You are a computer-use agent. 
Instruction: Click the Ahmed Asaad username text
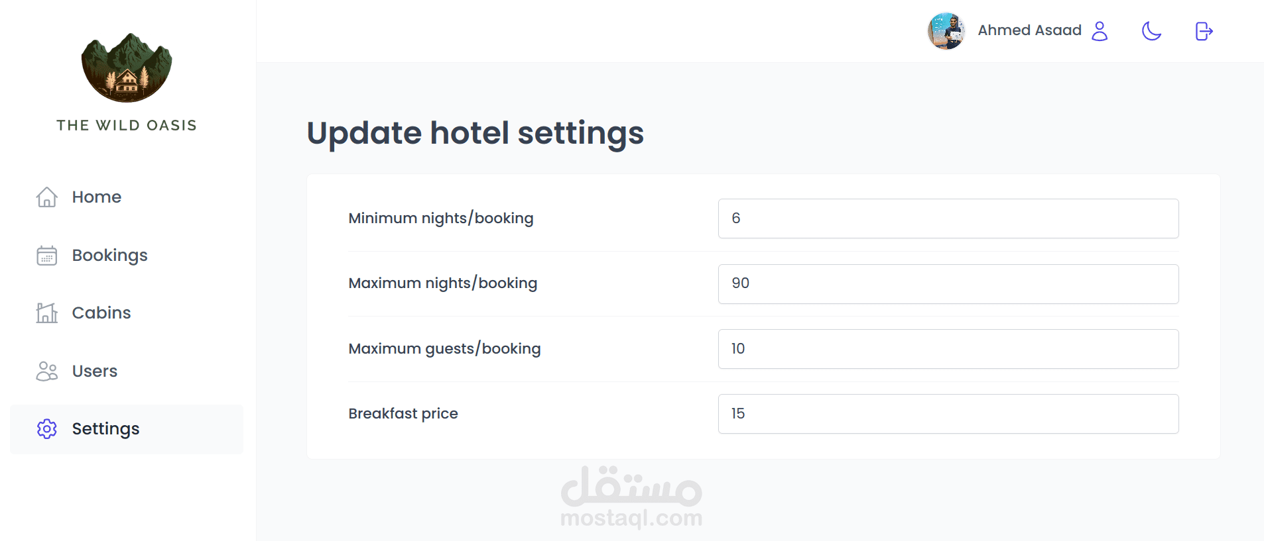click(1029, 30)
